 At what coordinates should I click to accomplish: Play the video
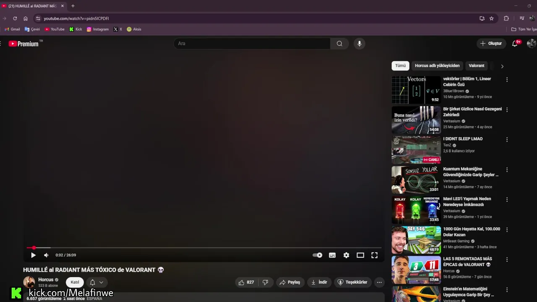pyautogui.click(x=33, y=255)
